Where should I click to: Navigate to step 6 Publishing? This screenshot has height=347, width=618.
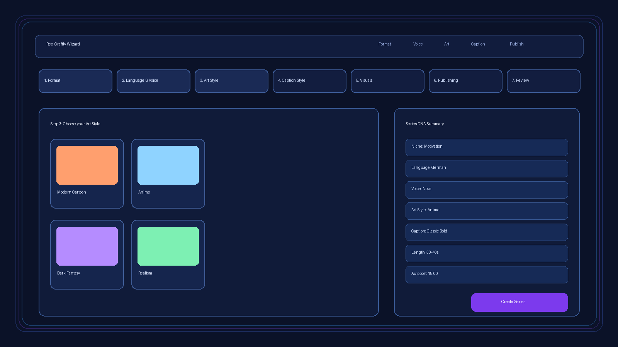coord(465,81)
